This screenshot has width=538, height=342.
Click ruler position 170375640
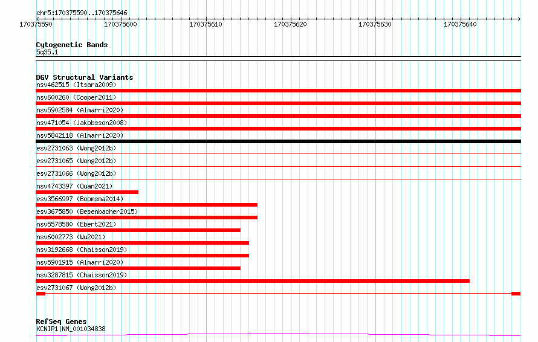(x=460, y=24)
